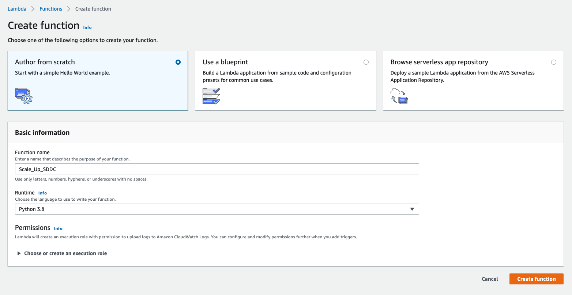Image resolution: width=572 pixels, height=295 pixels.
Task: Select the Use a blueprint radio button
Action: [366, 62]
